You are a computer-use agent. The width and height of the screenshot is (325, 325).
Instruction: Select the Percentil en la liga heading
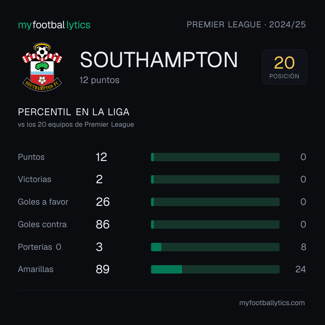[x=74, y=112]
